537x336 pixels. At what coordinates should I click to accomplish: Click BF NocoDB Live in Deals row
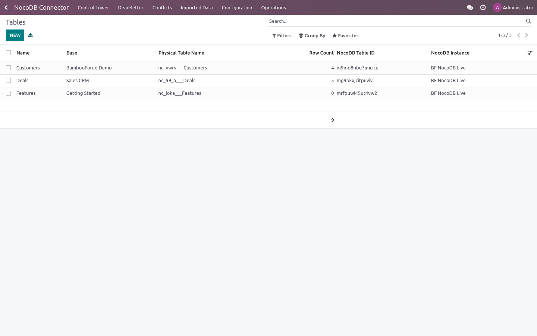pos(448,81)
